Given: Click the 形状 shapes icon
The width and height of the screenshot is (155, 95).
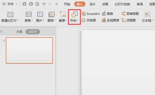Looking at the screenshot, I should click(x=74, y=15).
